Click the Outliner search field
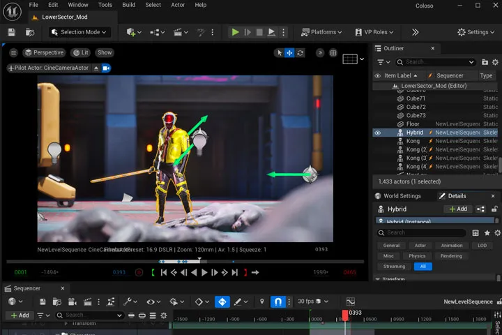 pyautogui.click(x=436, y=62)
